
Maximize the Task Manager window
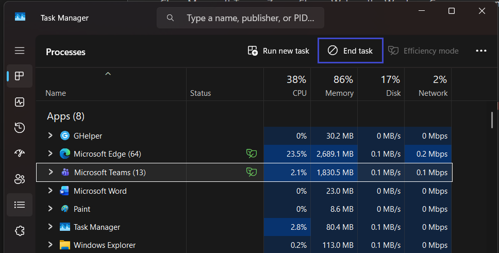click(451, 11)
